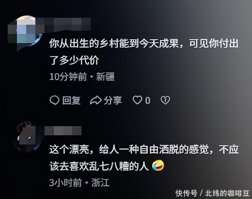Viewport: 252px width, 199px height.
Task: Click the 新疆 location label
Action: (106, 76)
